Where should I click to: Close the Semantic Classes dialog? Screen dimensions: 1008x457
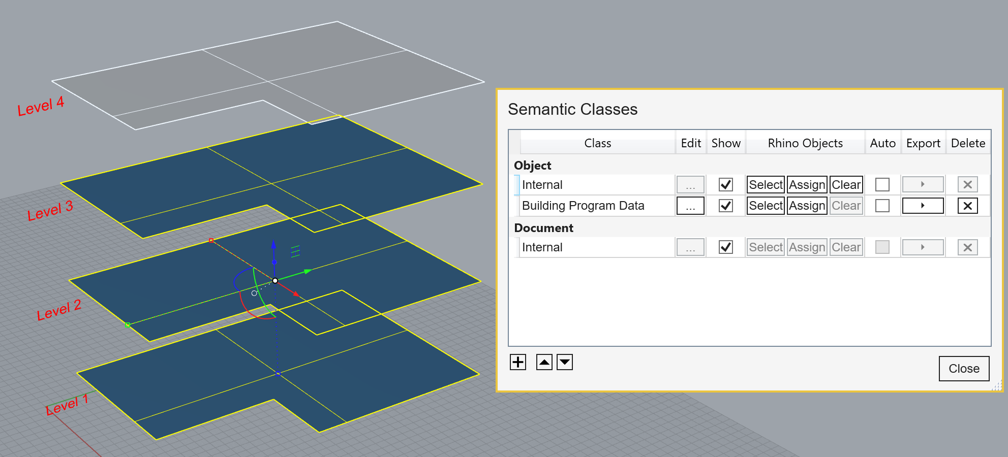point(964,369)
